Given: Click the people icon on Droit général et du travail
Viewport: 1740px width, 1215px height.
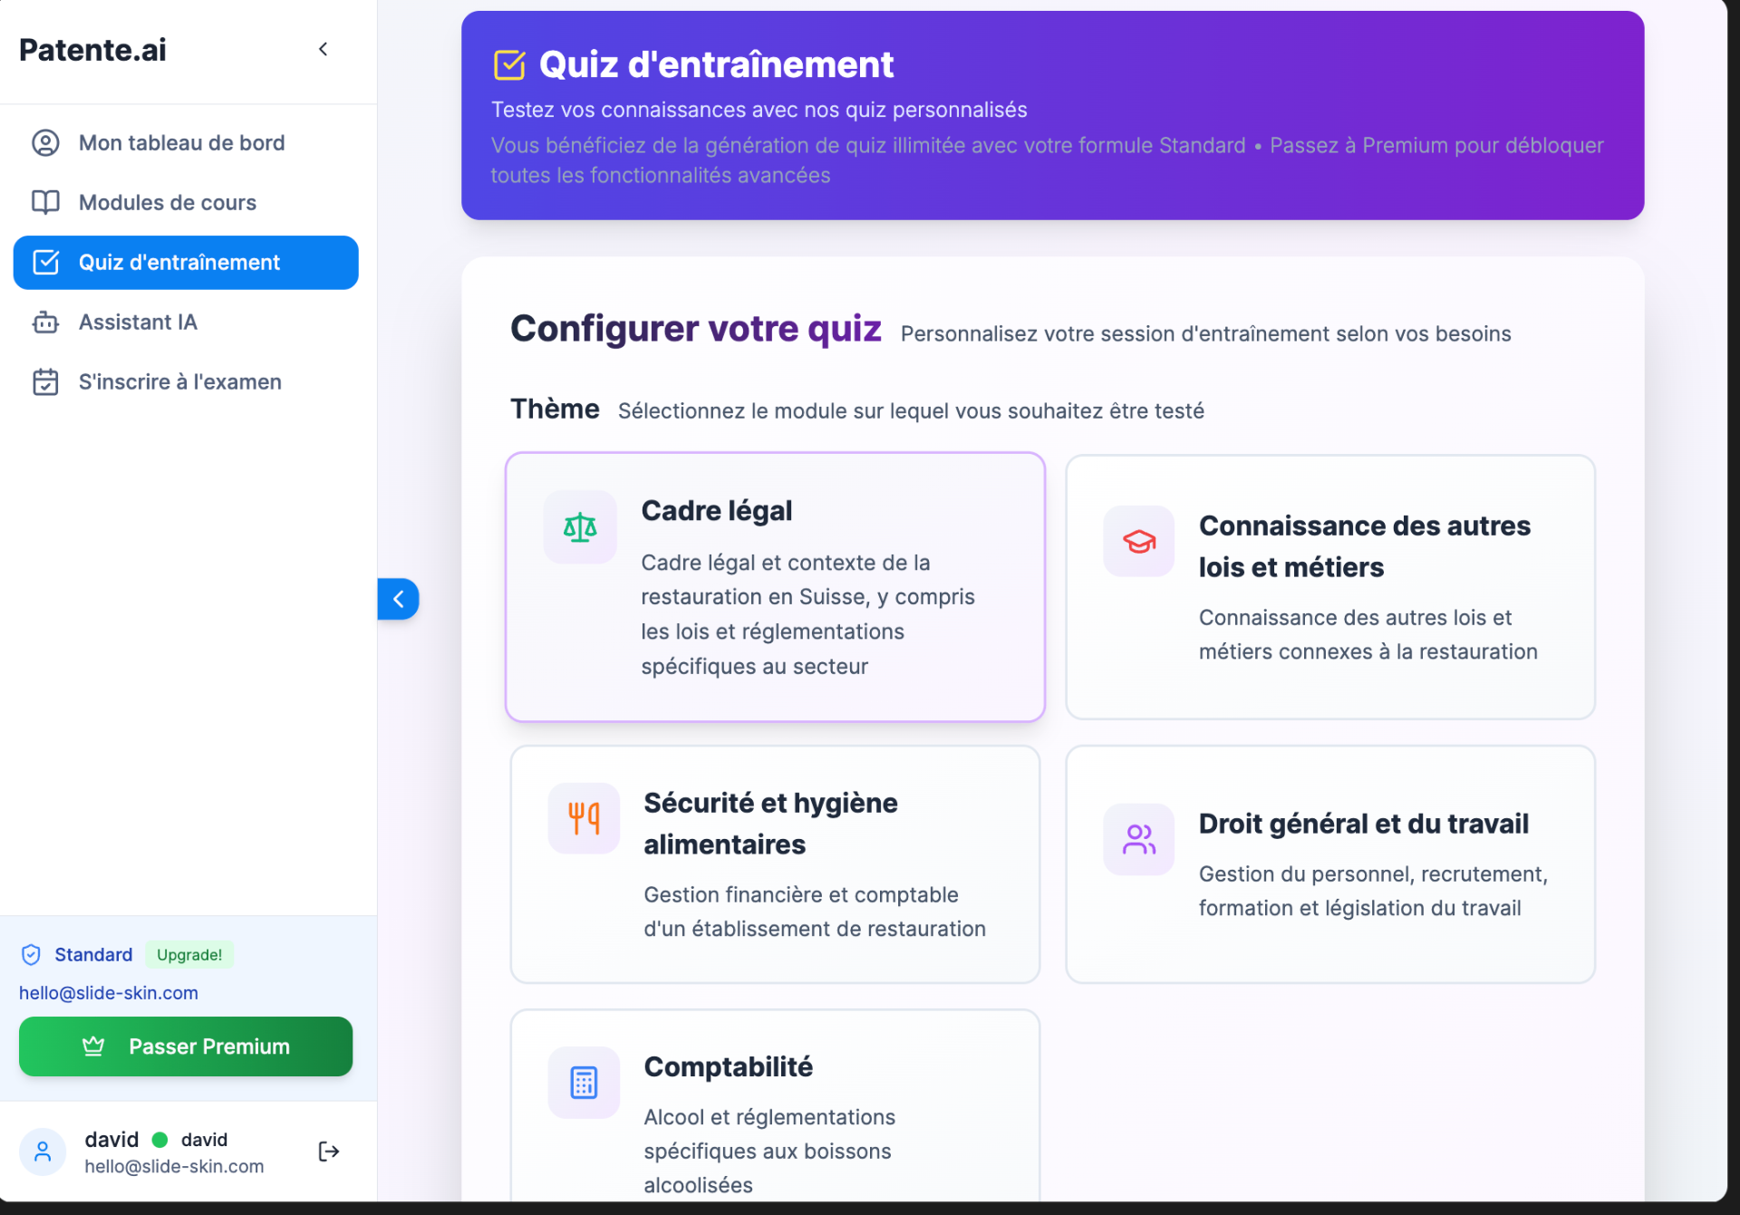Looking at the screenshot, I should pyautogui.click(x=1138, y=840).
